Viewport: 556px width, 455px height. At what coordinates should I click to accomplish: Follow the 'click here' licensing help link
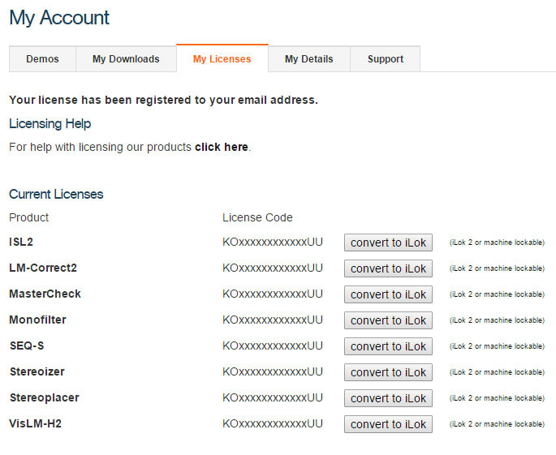[221, 148]
